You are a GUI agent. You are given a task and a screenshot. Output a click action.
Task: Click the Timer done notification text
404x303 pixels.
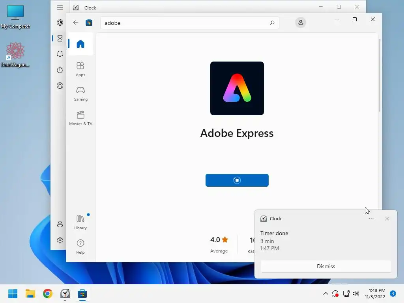click(x=274, y=233)
